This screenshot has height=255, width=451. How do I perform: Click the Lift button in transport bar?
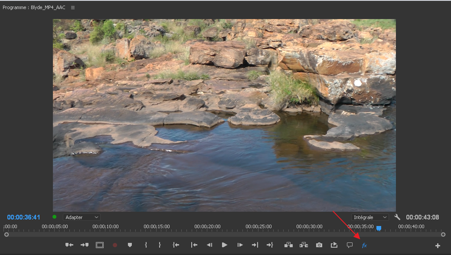tap(288, 245)
